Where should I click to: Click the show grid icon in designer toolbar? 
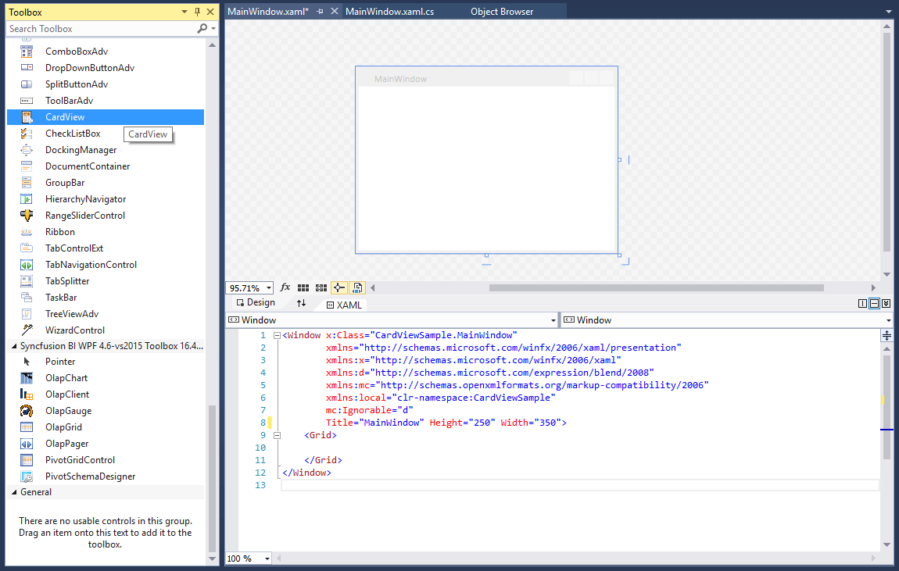point(303,287)
